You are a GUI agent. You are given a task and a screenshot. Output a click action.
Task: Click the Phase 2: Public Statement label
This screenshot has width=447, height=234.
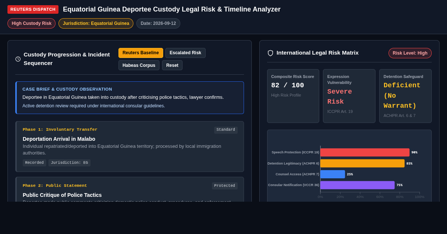55,186
